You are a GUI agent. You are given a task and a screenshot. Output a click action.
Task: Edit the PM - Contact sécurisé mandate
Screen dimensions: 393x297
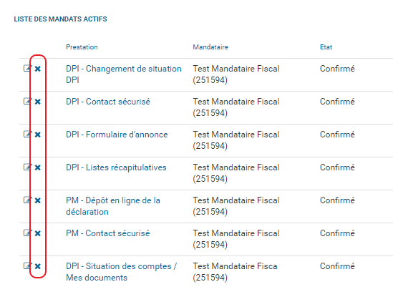27,233
